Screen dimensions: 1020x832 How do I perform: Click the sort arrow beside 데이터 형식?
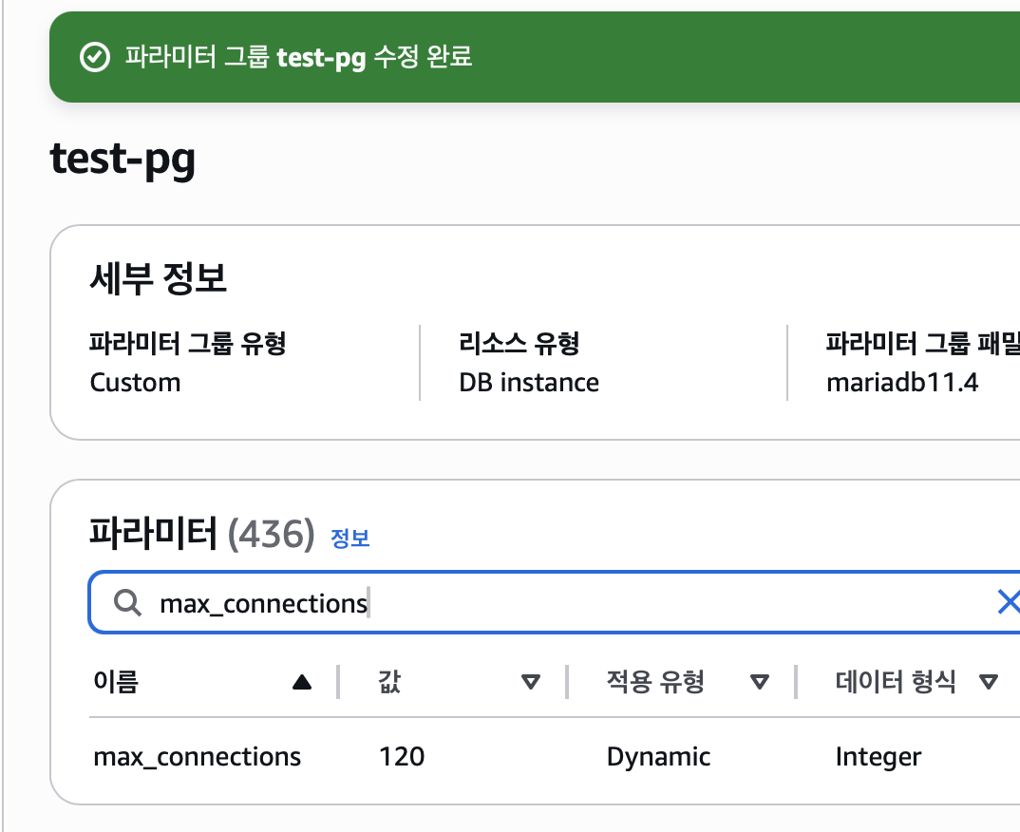click(989, 682)
